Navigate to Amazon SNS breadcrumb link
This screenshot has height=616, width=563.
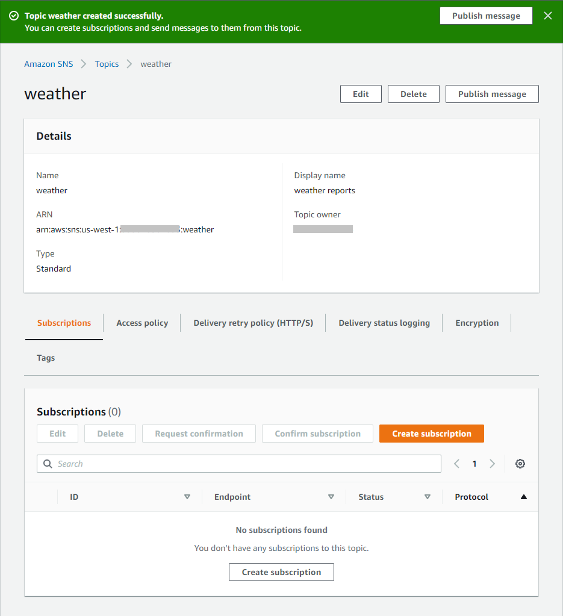[x=49, y=64]
